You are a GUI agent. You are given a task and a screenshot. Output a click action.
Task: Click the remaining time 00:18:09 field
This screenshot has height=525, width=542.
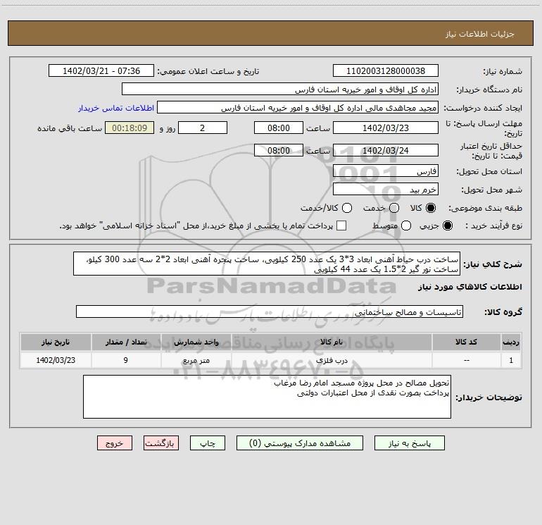click(x=130, y=128)
